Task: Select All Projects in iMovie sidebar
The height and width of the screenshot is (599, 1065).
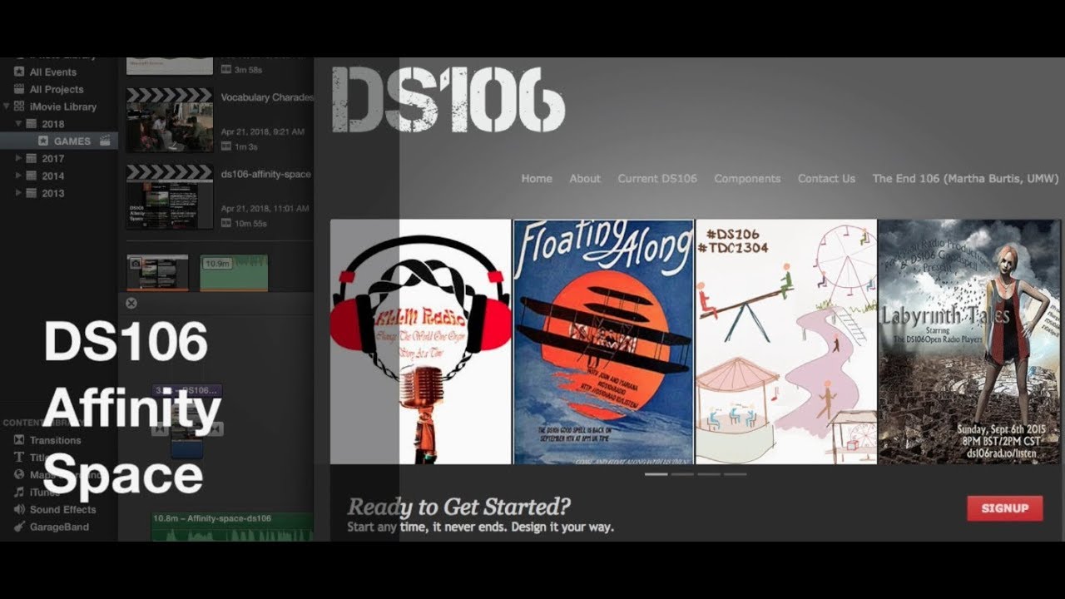Action: (57, 90)
